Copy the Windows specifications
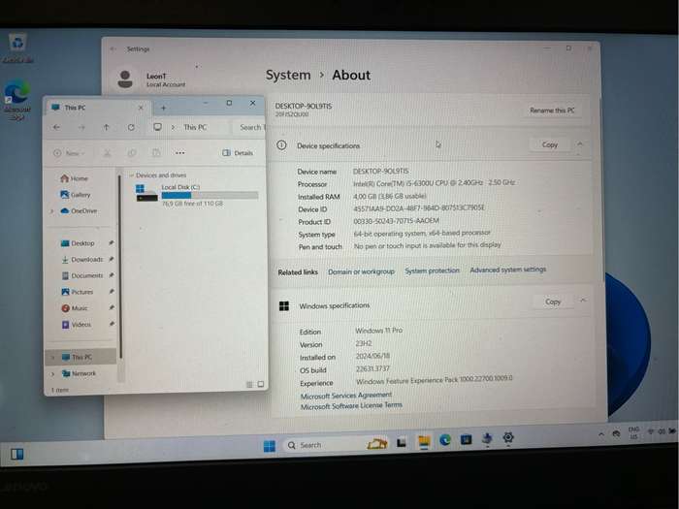This screenshot has height=509, width=679. (x=553, y=302)
